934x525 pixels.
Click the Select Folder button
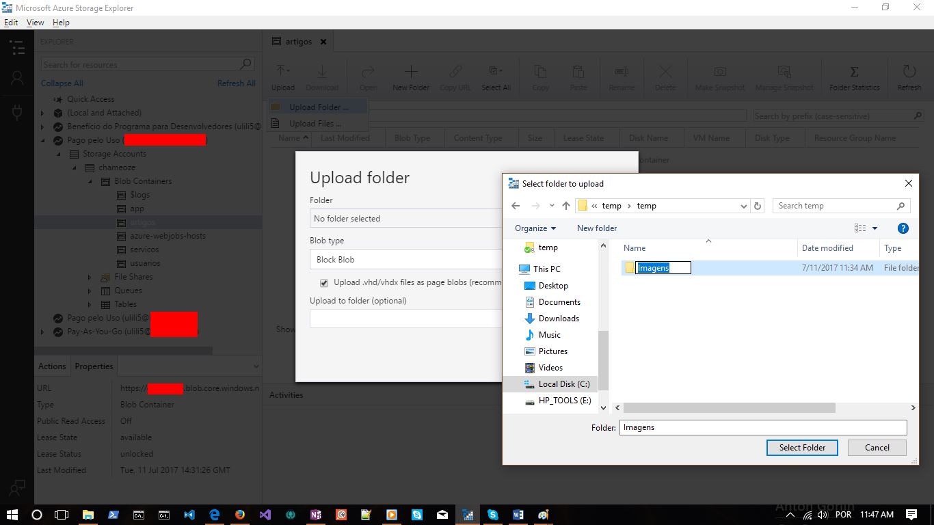pos(802,448)
